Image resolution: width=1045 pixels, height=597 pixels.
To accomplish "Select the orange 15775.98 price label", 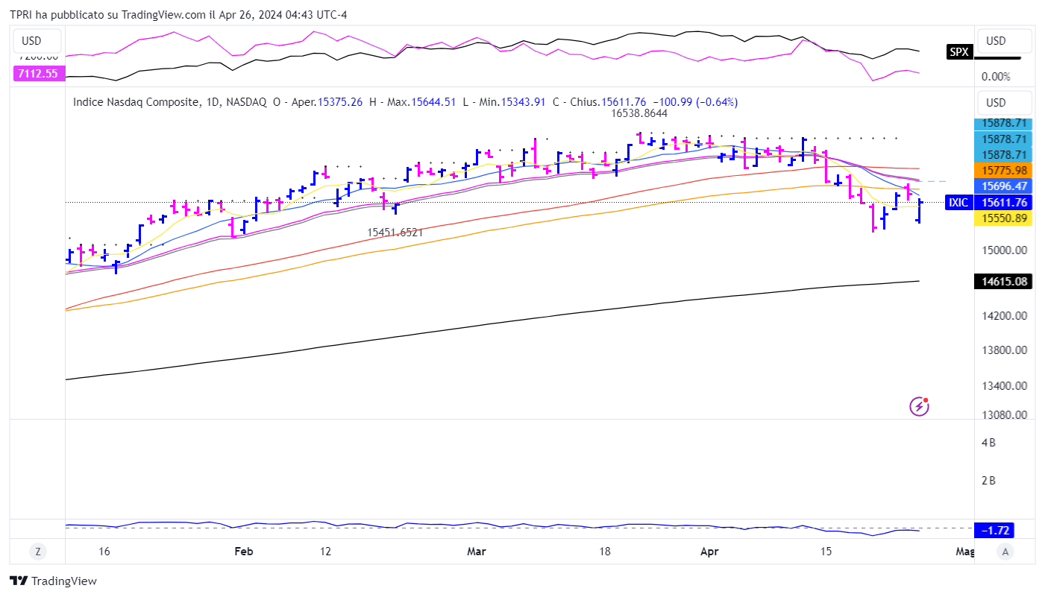I will [x=1004, y=170].
